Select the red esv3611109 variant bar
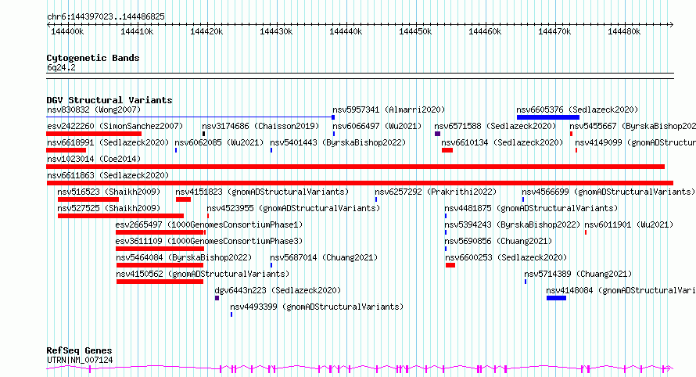696x377 pixels. click(x=160, y=249)
